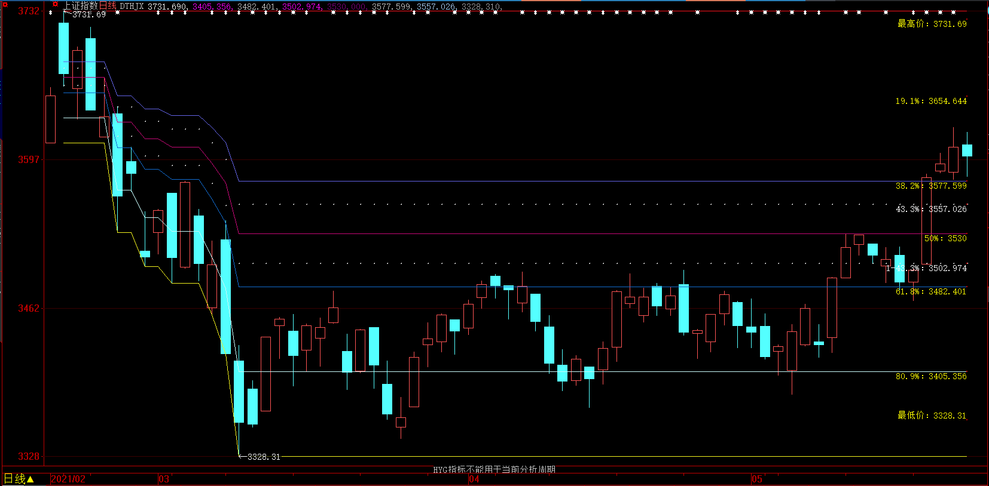Click the 3732 price axis label
Screen dimensions: 989x486
[x=29, y=11]
